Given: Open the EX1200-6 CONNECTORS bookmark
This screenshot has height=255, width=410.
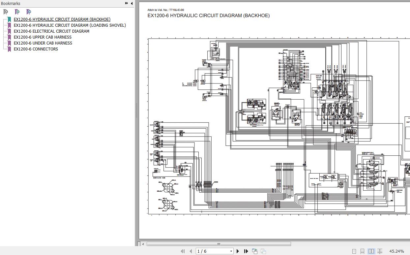Looking at the screenshot, I should click(36, 49).
